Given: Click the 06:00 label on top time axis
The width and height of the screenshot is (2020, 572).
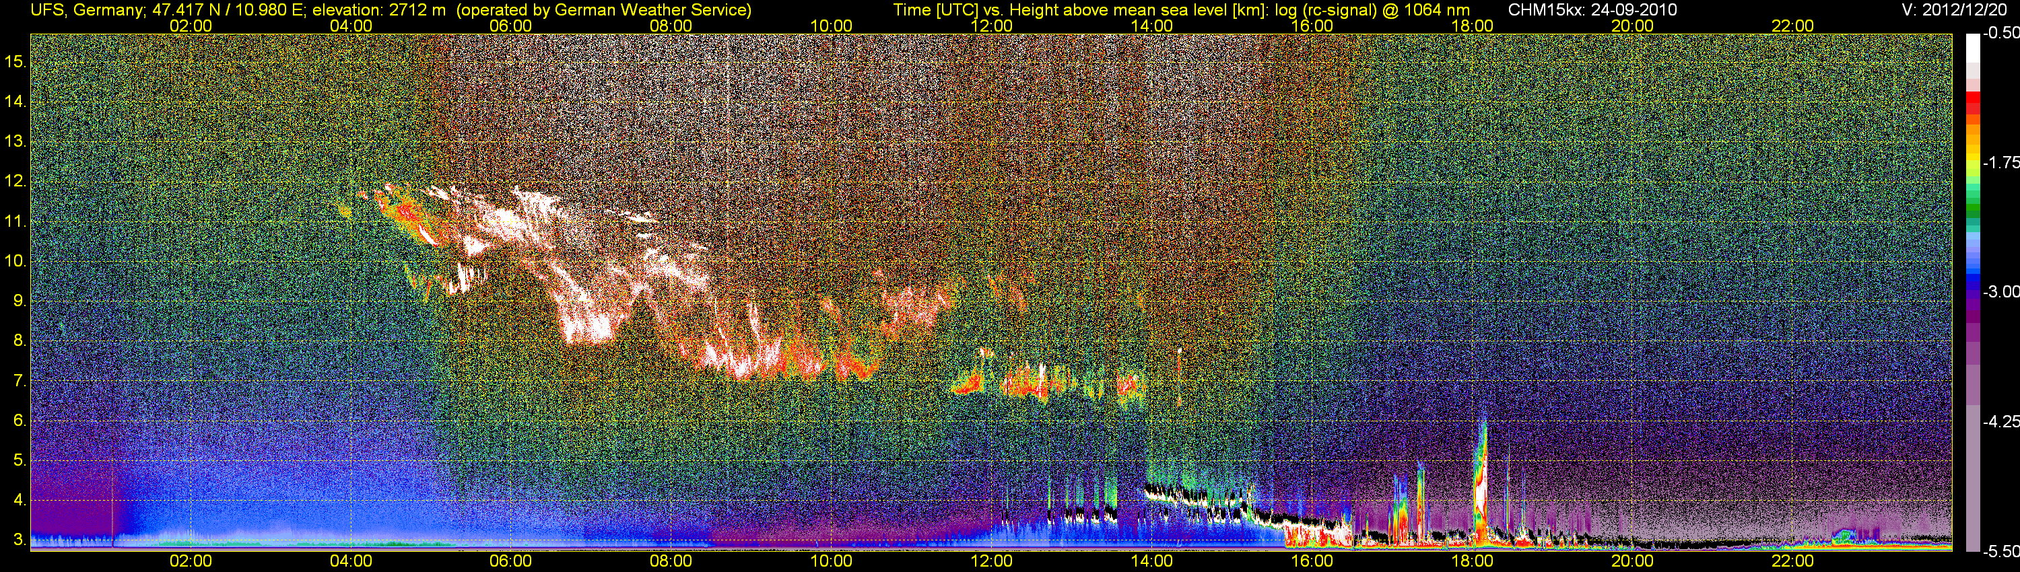Looking at the screenshot, I should coord(510,26).
